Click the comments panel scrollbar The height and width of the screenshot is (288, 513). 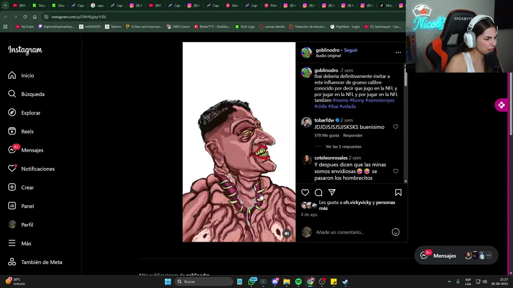(406, 78)
